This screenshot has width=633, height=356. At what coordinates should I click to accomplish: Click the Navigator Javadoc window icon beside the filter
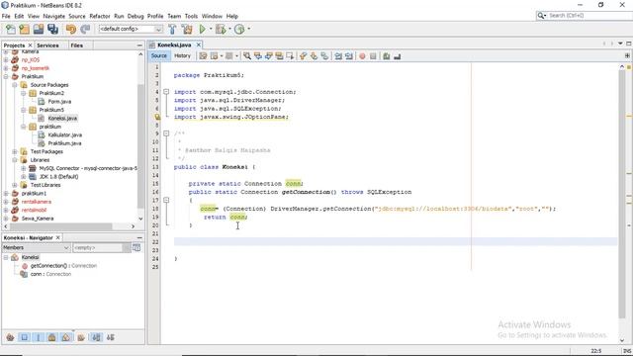pos(136,247)
